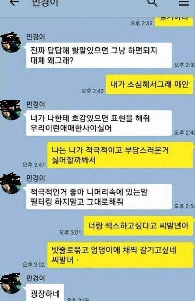Image resolution: width=195 pixels, height=301 pixels.
Task: Select the white bubble ending 우리이런애매한사이싫어
Action: [99, 123]
